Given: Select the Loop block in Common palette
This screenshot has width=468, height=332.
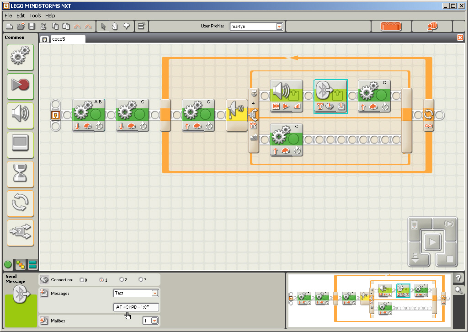Looking at the screenshot, I should click(20, 203).
